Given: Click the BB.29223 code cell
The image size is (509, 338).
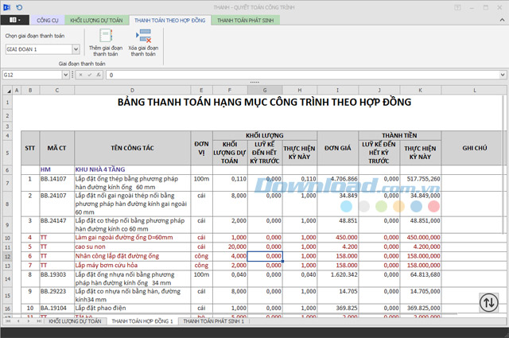Looking at the screenshot, I should coord(57,295).
